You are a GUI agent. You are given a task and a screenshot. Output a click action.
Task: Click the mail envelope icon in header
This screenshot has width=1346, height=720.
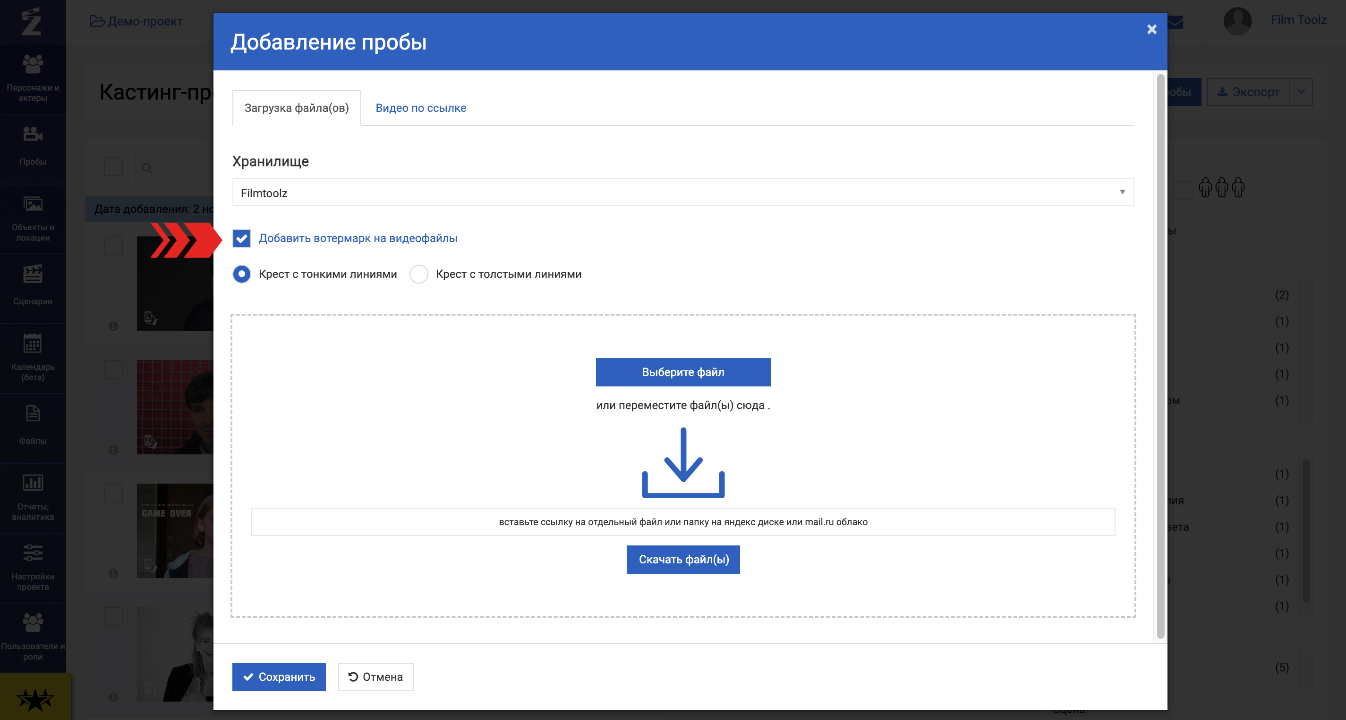[1175, 22]
